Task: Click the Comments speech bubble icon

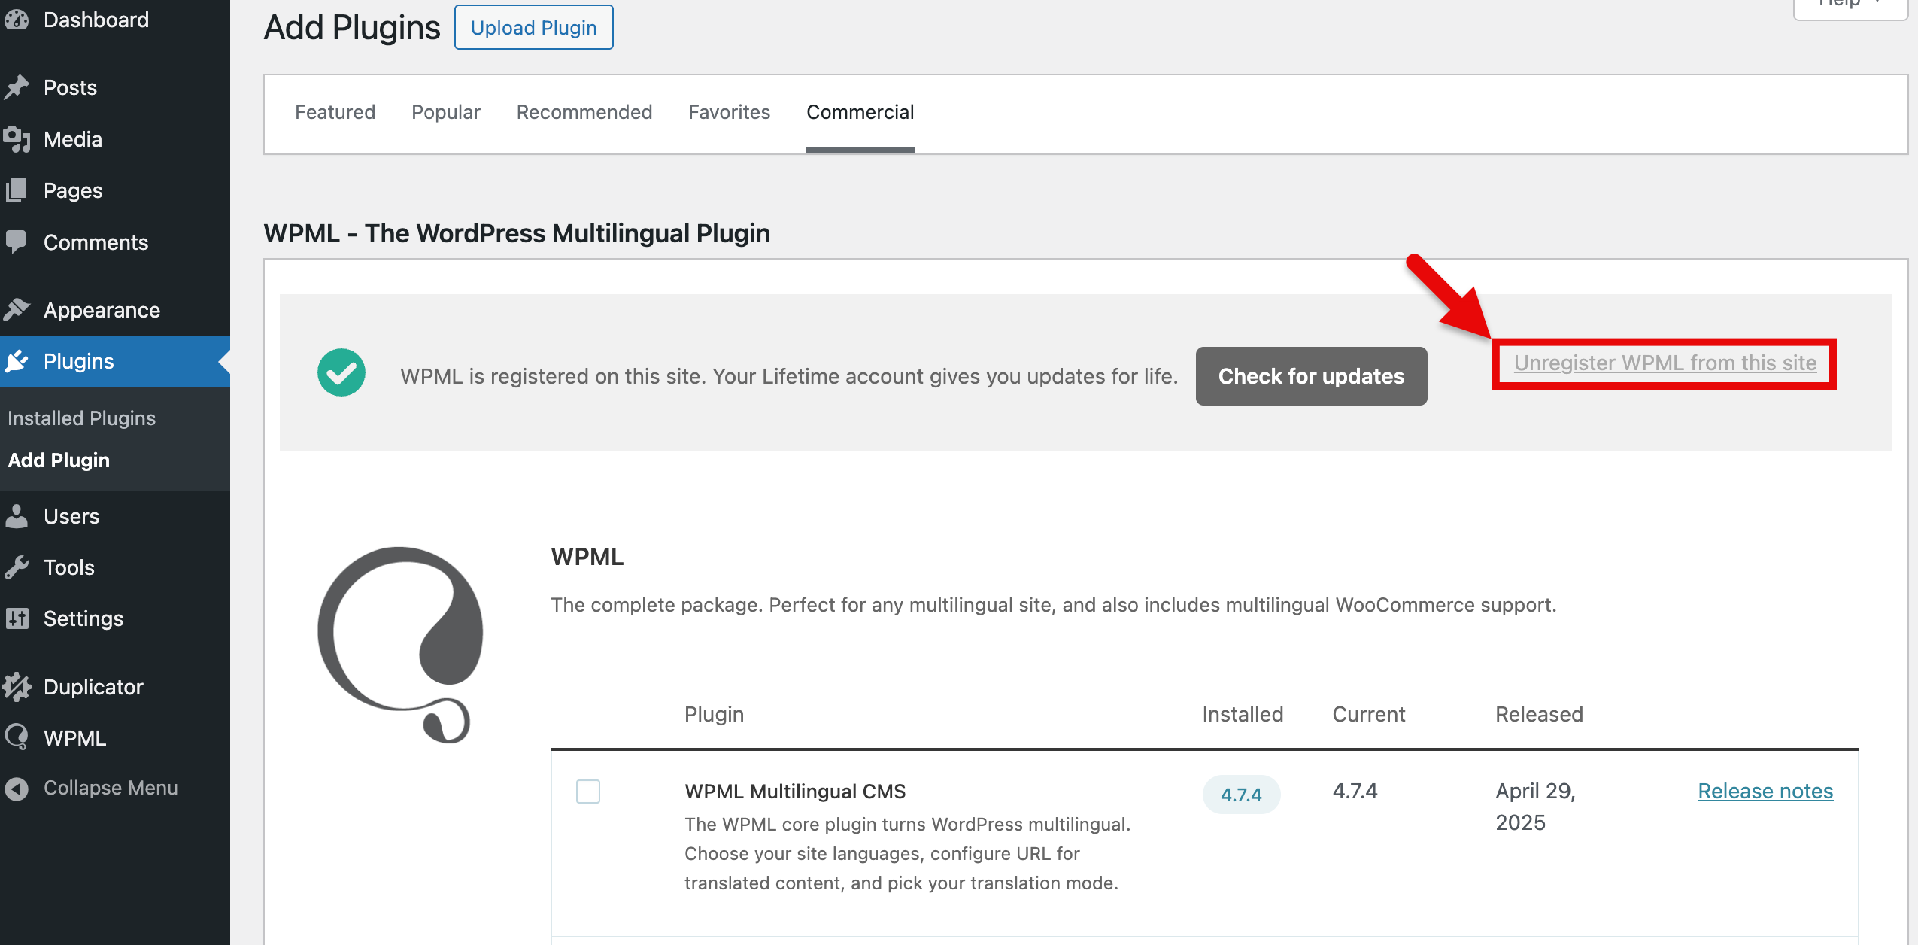Action: pyautogui.click(x=17, y=242)
